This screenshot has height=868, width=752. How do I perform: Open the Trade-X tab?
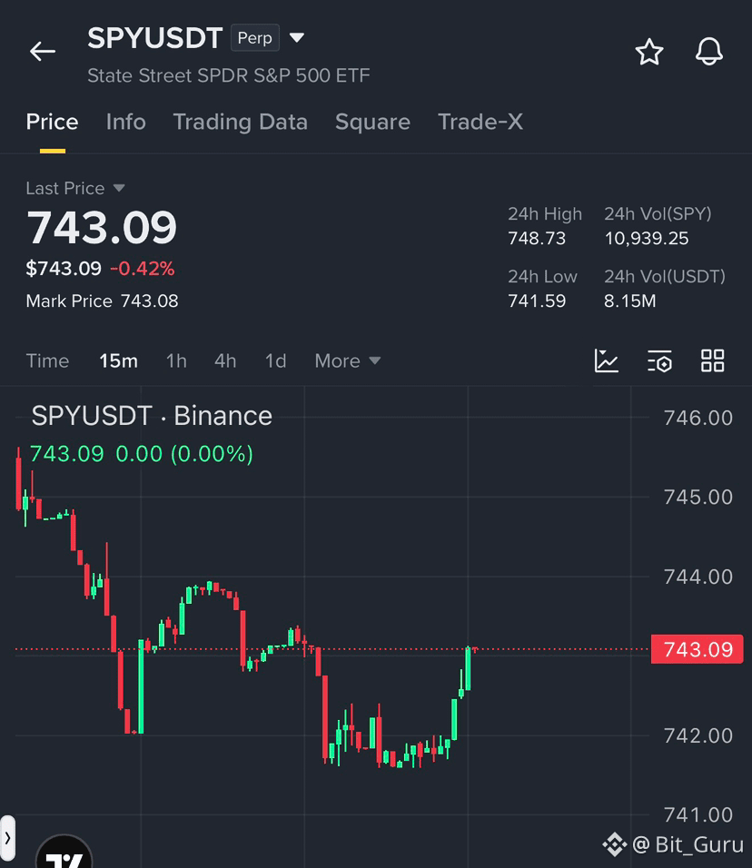point(480,122)
